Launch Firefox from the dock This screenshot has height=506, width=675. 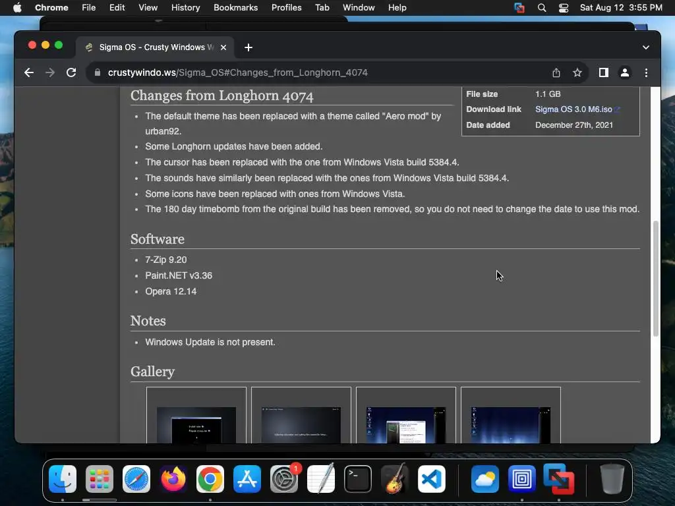click(x=173, y=479)
